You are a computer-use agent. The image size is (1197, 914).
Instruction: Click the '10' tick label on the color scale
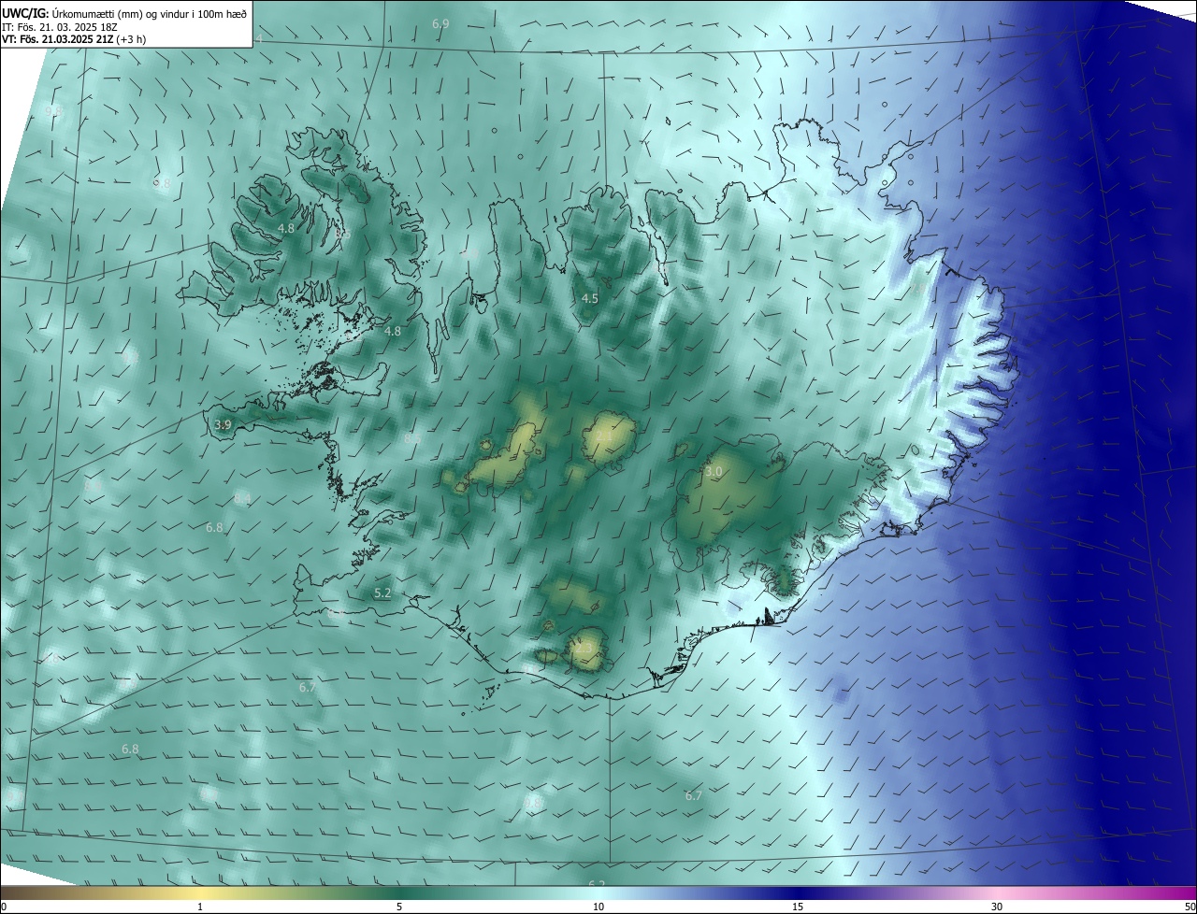pyautogui.click(x=598, y=907)
